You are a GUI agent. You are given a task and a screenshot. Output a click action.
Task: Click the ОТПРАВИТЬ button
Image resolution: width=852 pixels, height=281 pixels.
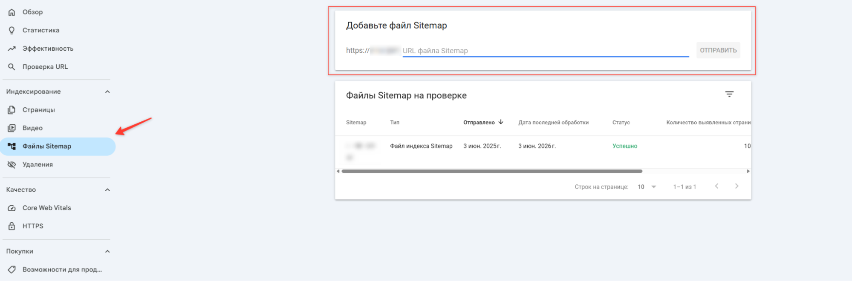point(718,50)
